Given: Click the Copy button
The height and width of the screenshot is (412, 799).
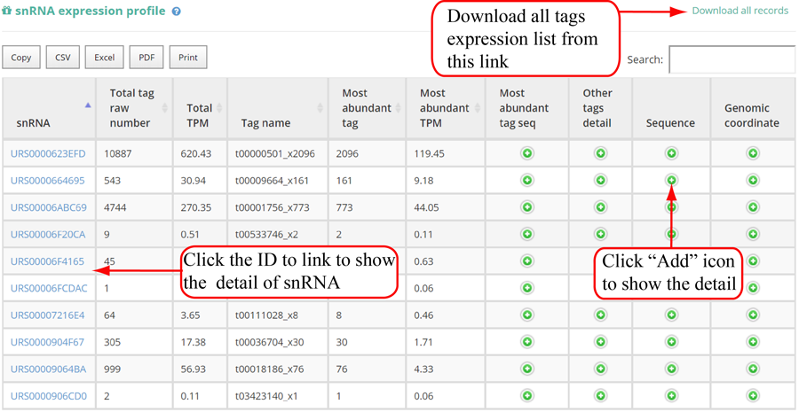Looking at the screenshot, I should point(21,58).
